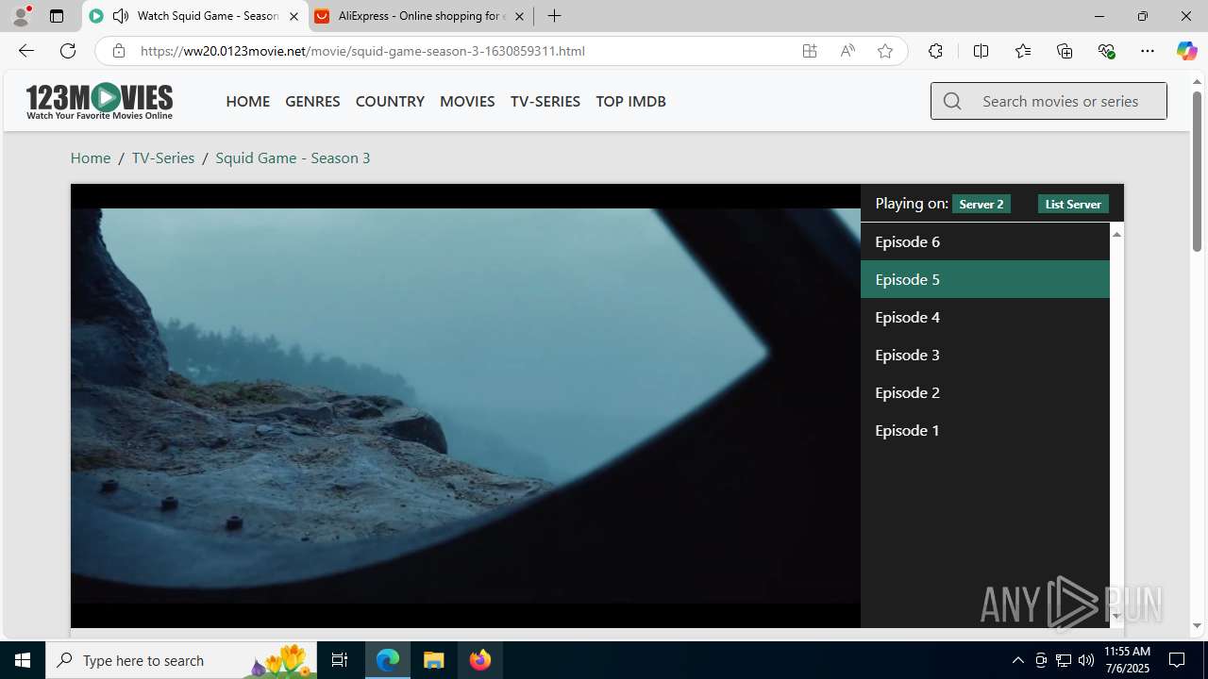Click the taskbar search box

tap(181, 660)
